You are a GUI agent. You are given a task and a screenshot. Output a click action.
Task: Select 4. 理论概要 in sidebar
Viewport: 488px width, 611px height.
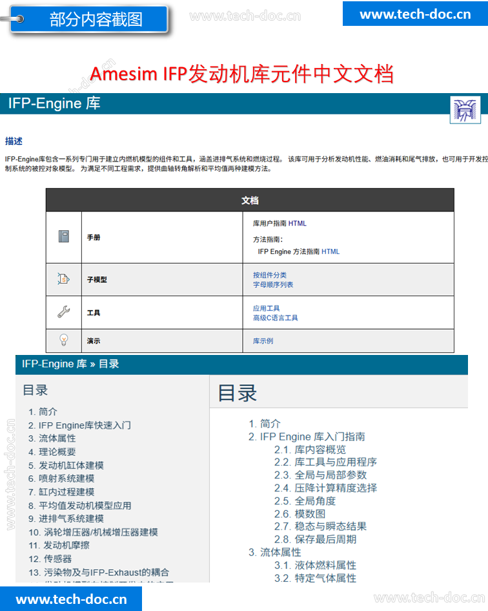[52, 452]
